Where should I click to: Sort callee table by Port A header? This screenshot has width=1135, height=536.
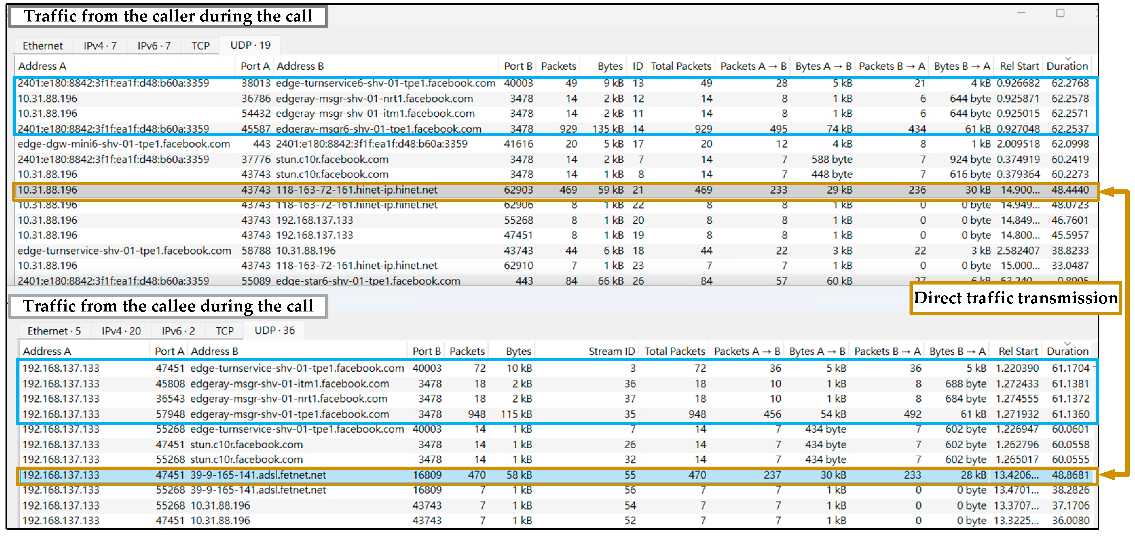[169, 351]
